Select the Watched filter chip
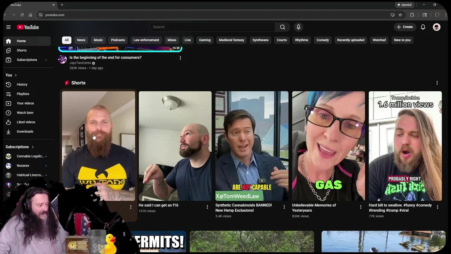The width and height of the screenshot is (451, 254). click(x=379, y=40)
